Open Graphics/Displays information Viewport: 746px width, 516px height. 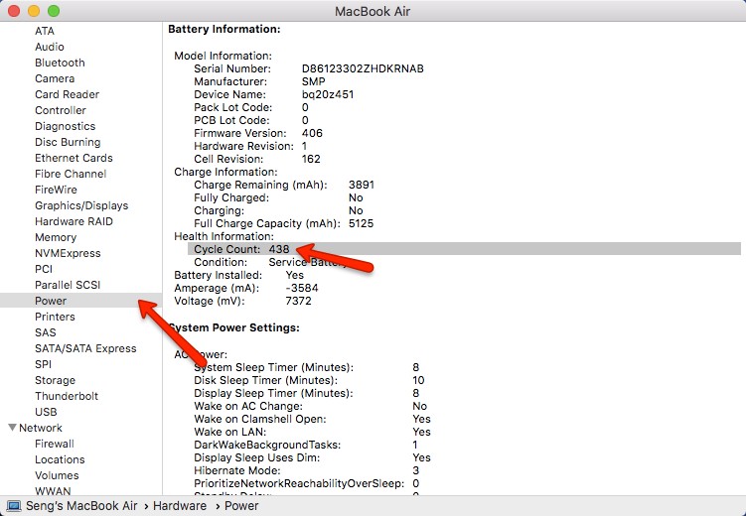(81, 205)
